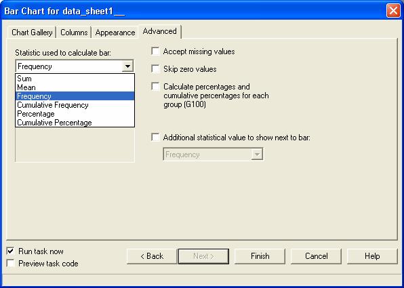Toggle Skip zero values checkbox
This screenshot has width=404, height=288.
tap(155, 68)
